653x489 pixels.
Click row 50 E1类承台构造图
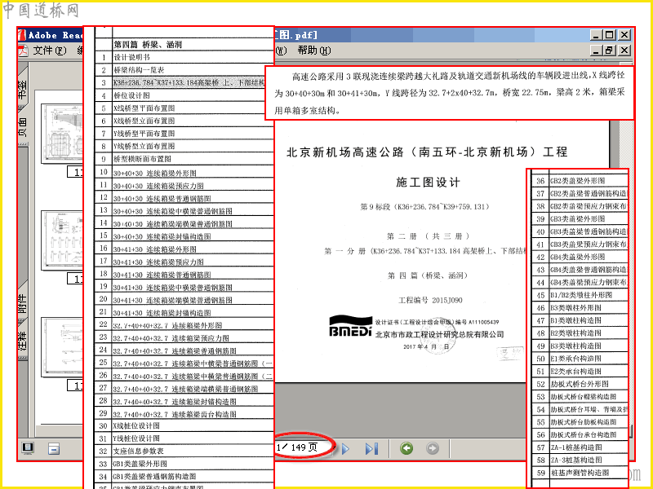pyautogui.click(x=580, y=359)
